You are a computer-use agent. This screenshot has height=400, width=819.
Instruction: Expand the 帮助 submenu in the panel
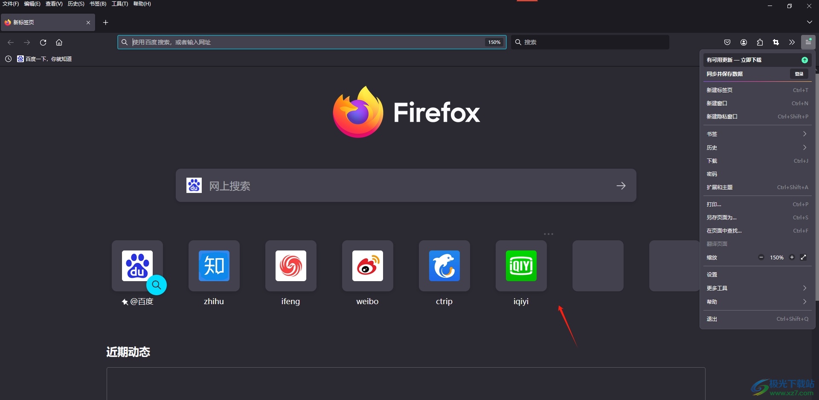(x=758, y=302)
